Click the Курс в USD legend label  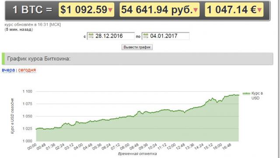click(257, 96)
